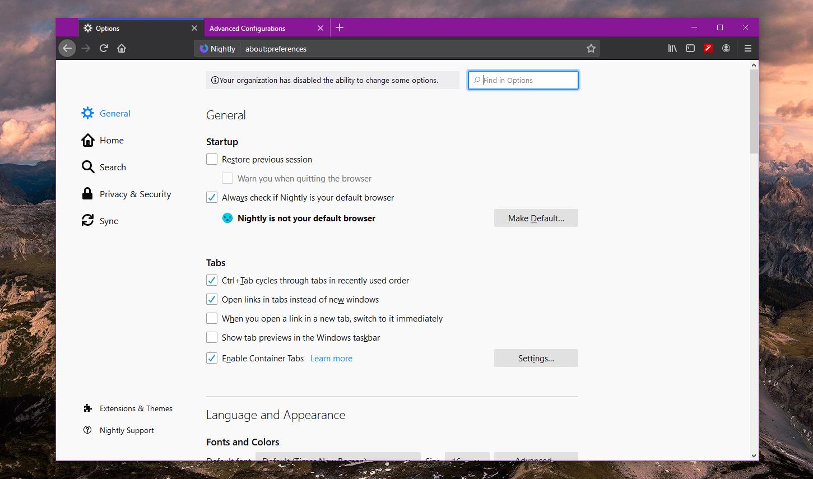Enable Show tab previews in Windows taskbar
Screen dimensions: 813x479
pyautogui.click(x=212, y=337)
